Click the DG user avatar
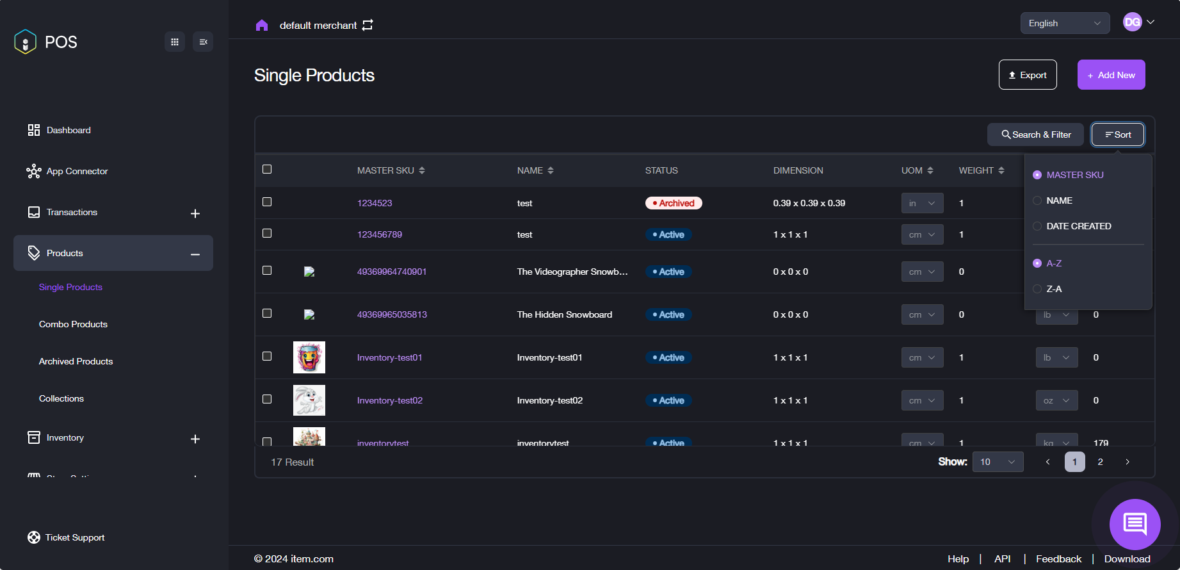Image resolution: width=1180 pixels, height=570 pixels. (x=1132, y=22)
